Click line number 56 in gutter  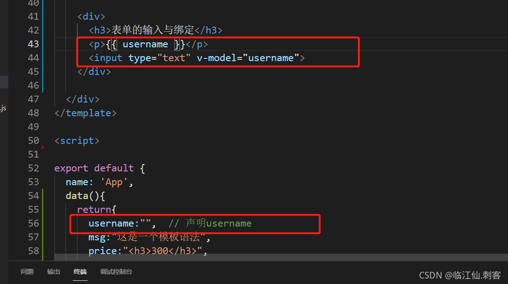click(x=33, y=223)
